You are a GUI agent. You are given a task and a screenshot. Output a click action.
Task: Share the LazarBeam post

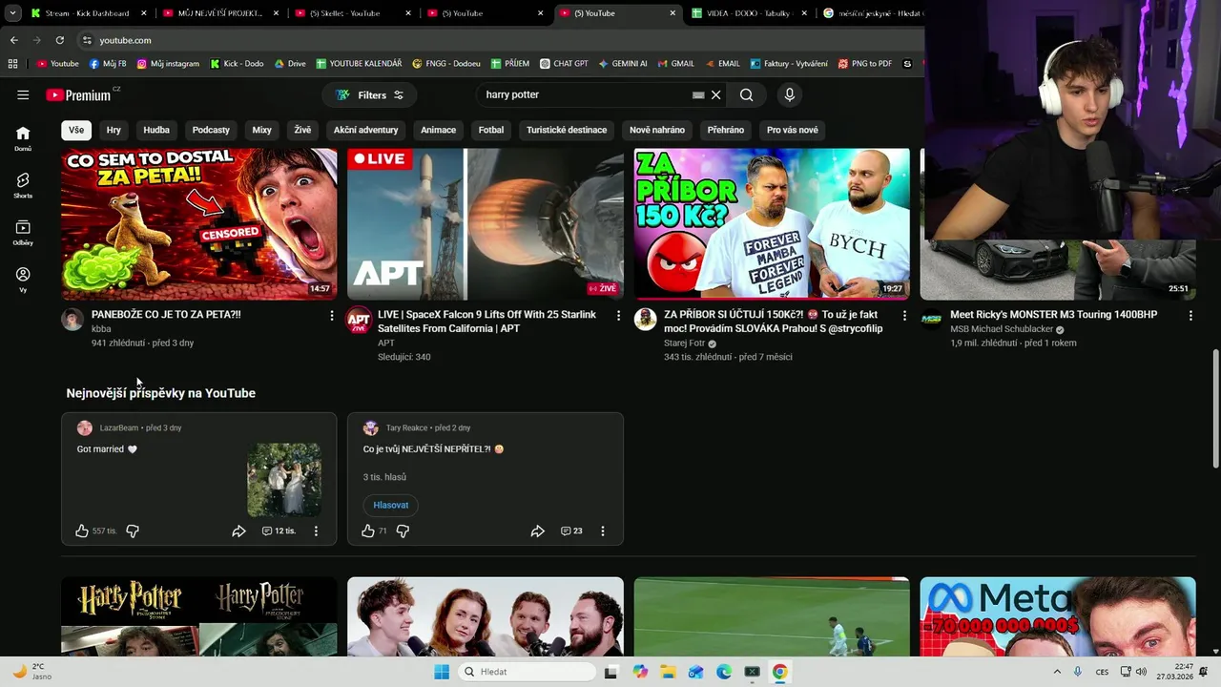(238, 531)
